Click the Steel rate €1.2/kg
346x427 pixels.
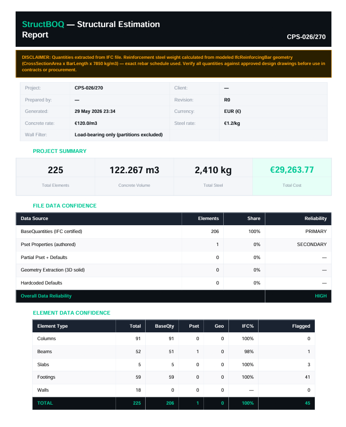(232, 123)
